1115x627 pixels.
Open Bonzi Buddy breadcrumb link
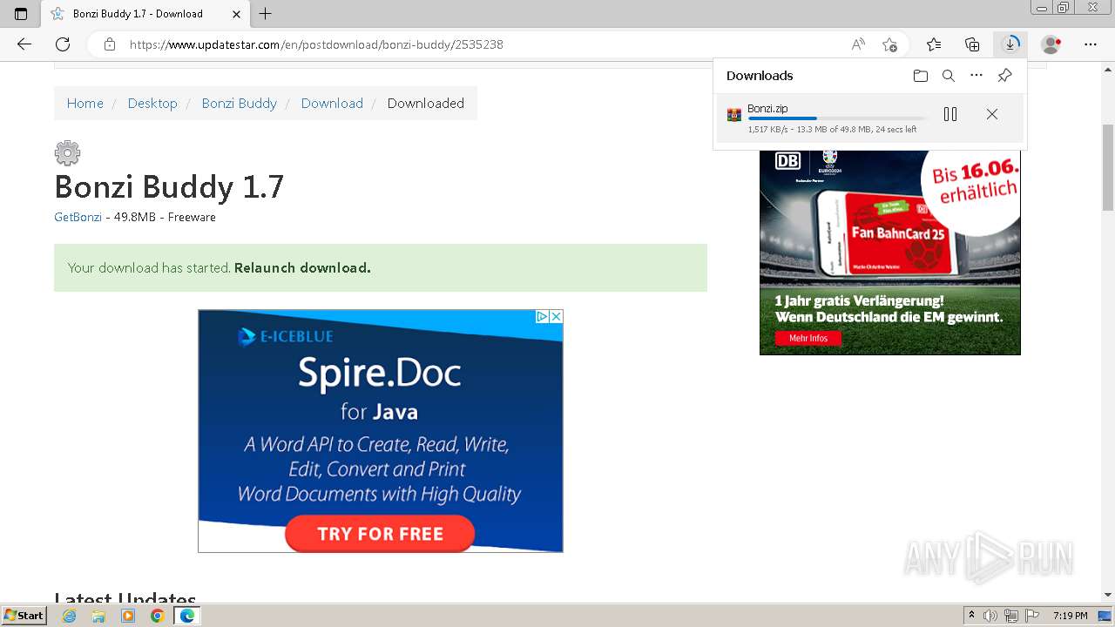click(x=240, y=103)
